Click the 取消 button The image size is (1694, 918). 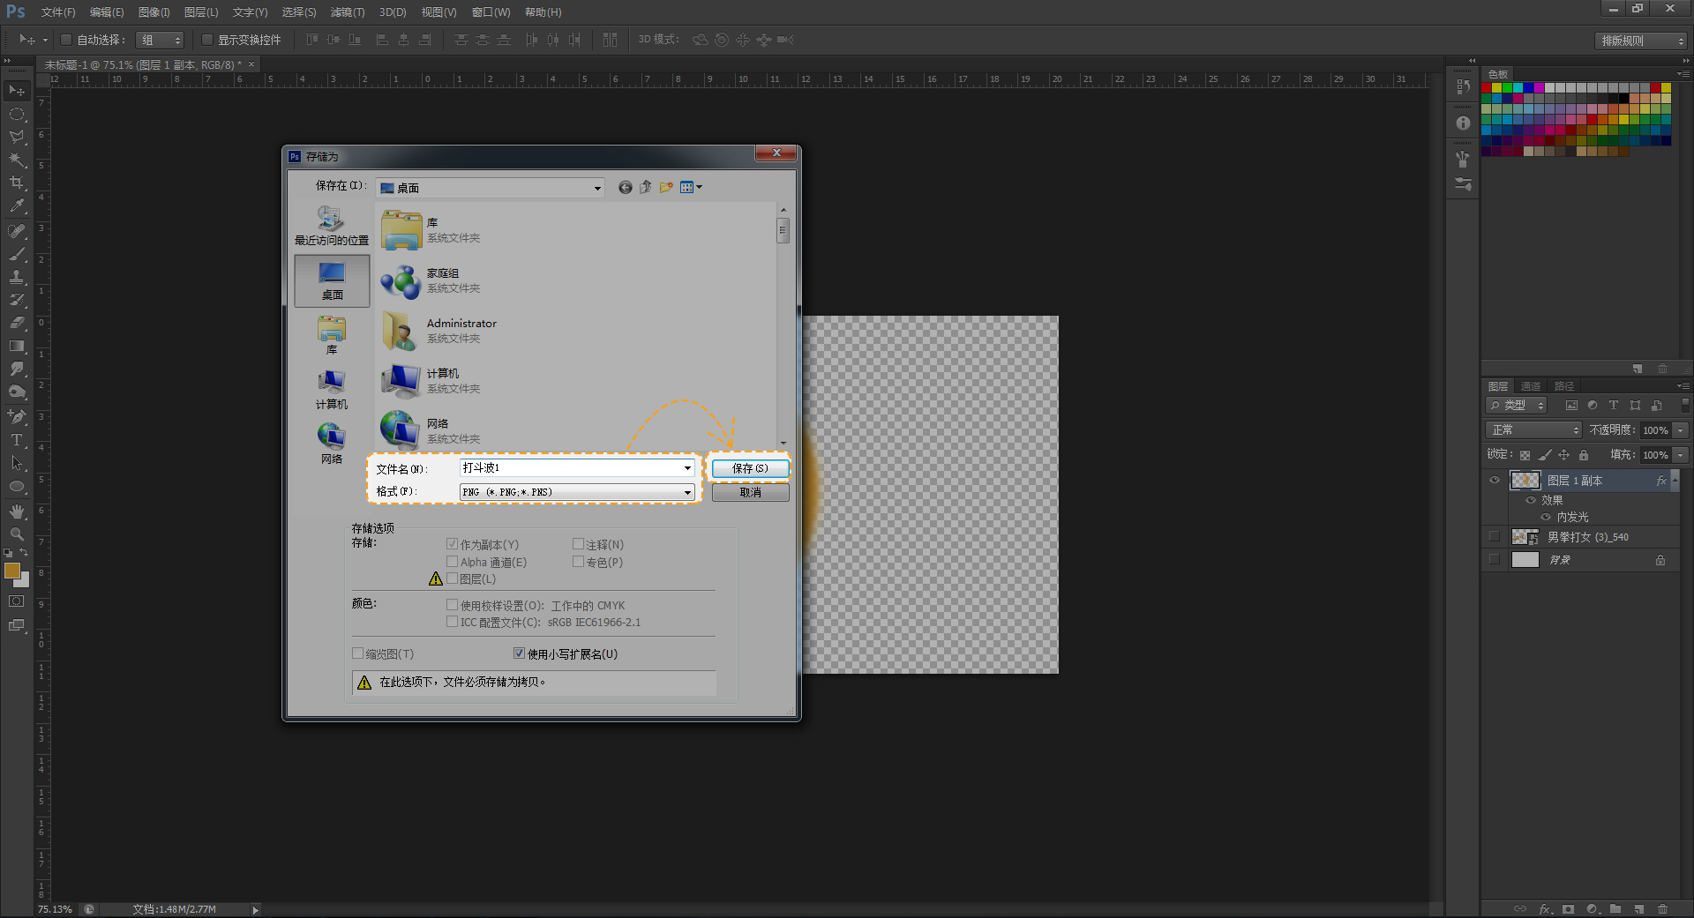pyautogui.click(x=750, y=493)
